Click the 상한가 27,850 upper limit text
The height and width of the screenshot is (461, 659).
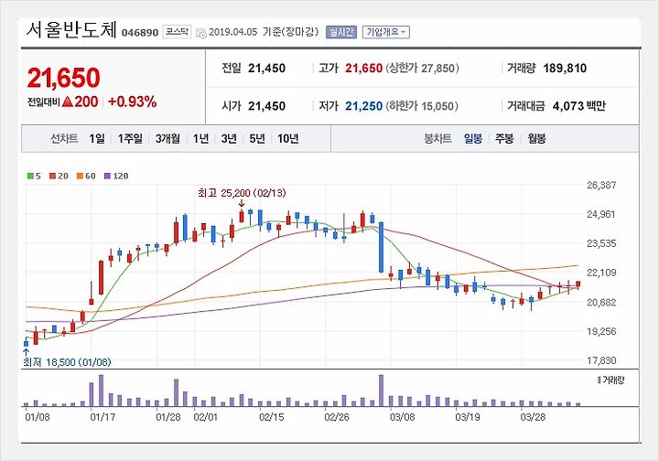tap(422, 68)
